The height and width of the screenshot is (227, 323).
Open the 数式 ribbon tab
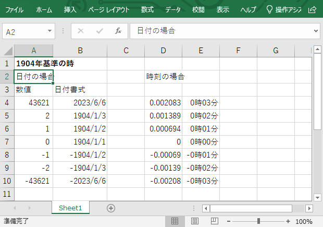click(x=147, y=9)
